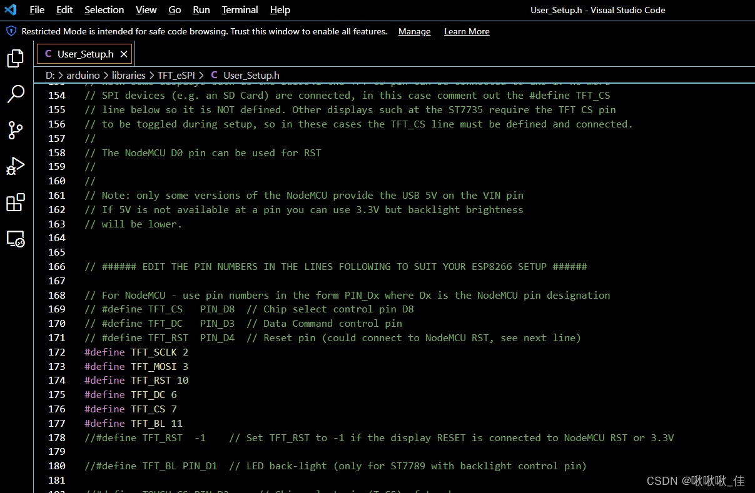Click the D: breadcrumb segment
The image size is (755, 493).
pos(50,75)
